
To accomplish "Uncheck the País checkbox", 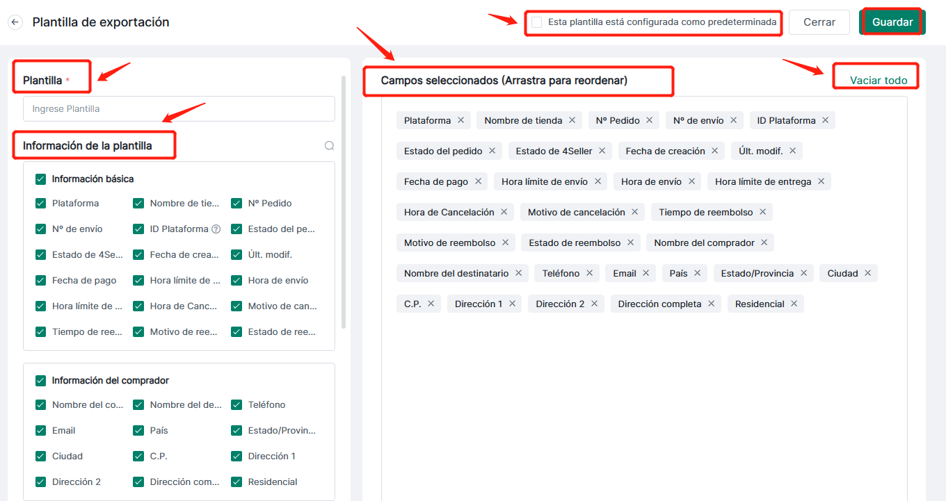I will 138,430.
